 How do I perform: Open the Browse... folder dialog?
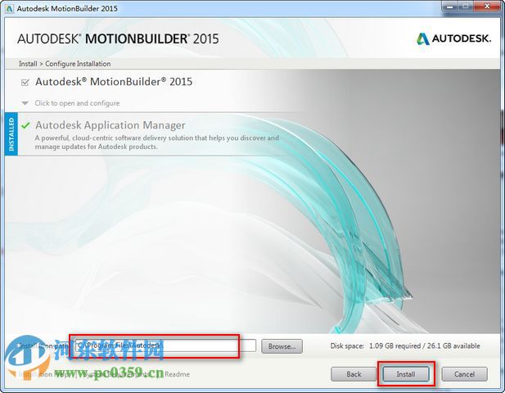(282, 346)
